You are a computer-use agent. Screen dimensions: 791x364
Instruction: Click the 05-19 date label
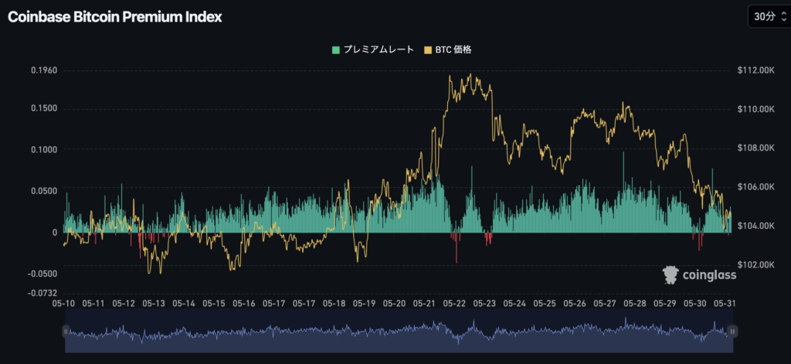364,304
